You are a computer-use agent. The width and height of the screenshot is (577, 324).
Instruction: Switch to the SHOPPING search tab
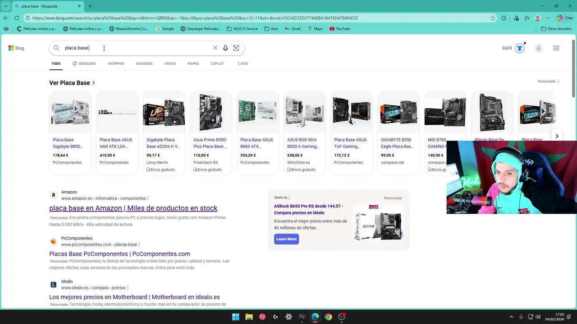click(x=116, y=63)
